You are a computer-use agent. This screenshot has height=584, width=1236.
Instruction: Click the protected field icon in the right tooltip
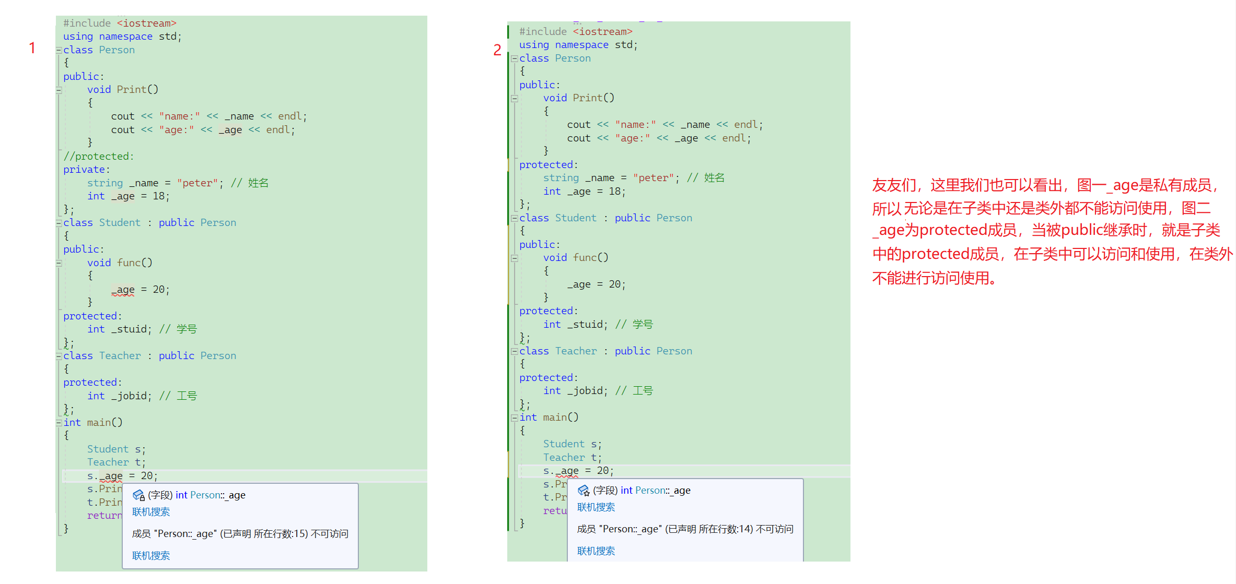click(x=584, y=491)
